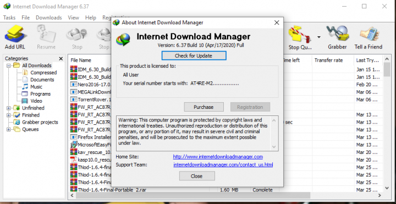396x204 pixels.
Task: Sort by the Last Try column header
Action: click(368, 60)
